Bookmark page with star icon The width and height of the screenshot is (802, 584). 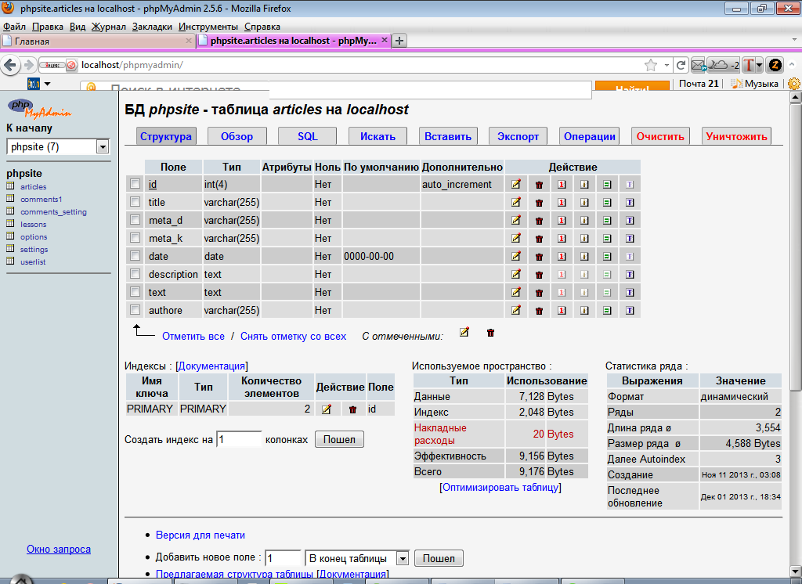click(651, 65)
